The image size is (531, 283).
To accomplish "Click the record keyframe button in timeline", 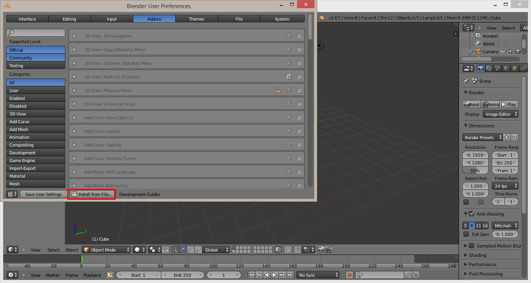I will click(x=349, y=275).
